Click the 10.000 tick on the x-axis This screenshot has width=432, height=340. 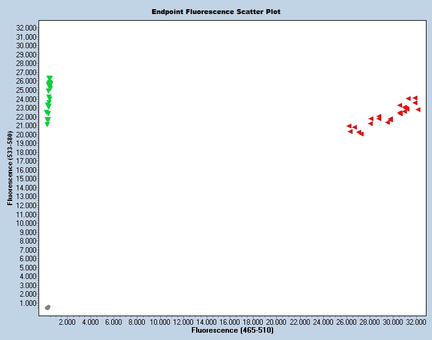click(x=159, y=321)
